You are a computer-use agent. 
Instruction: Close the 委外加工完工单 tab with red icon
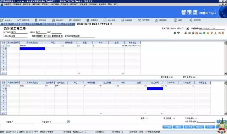coord(111,24)
